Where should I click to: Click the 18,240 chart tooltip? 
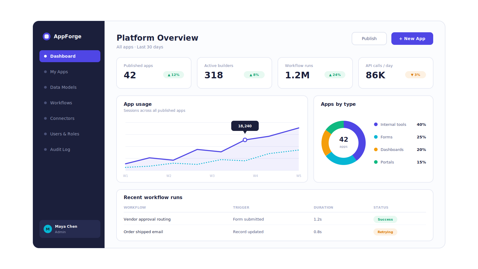pos(245,126)
